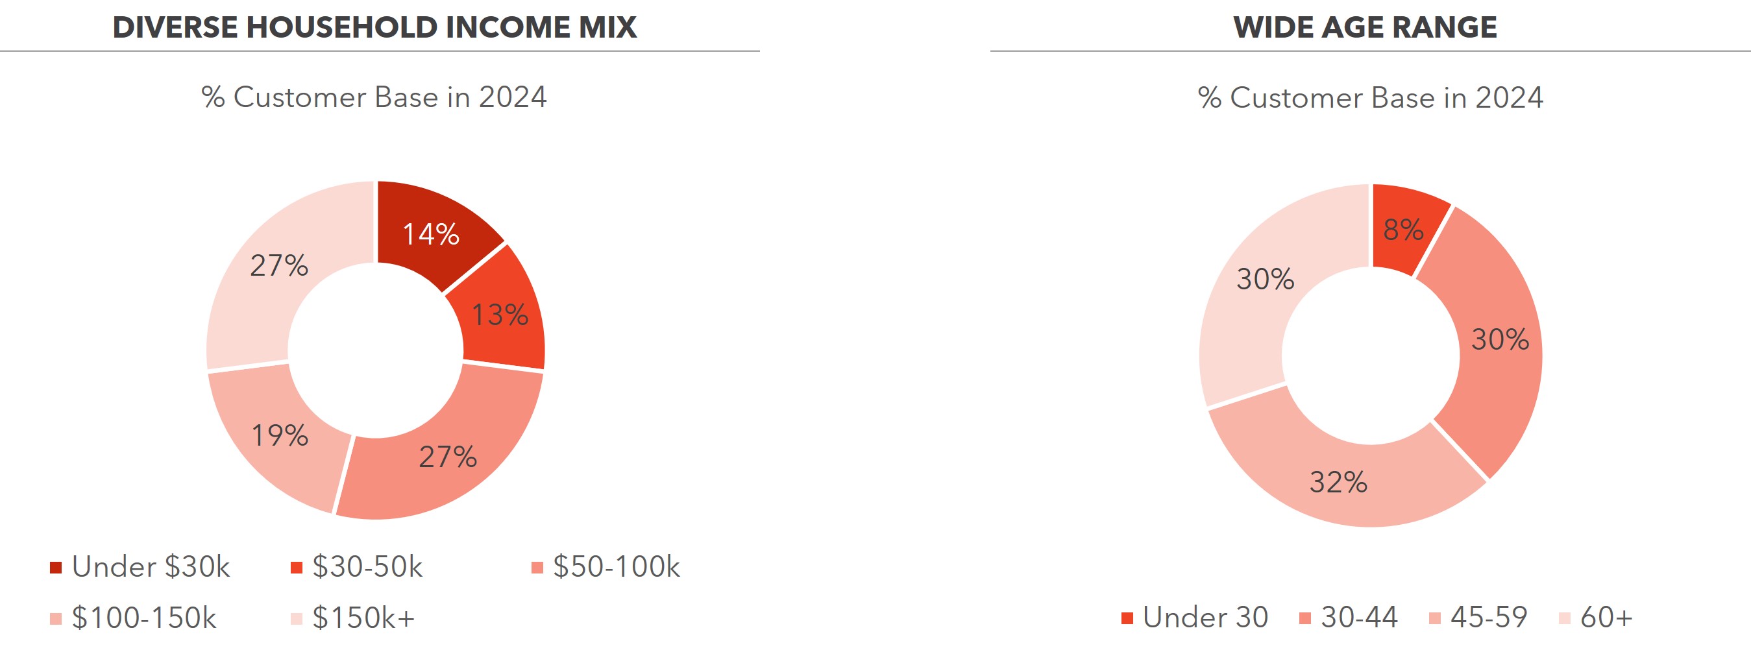Viewport: 1751px width, 663px height.
Task: Click the $150k+ legend color swatch
Action: (297, 619)
